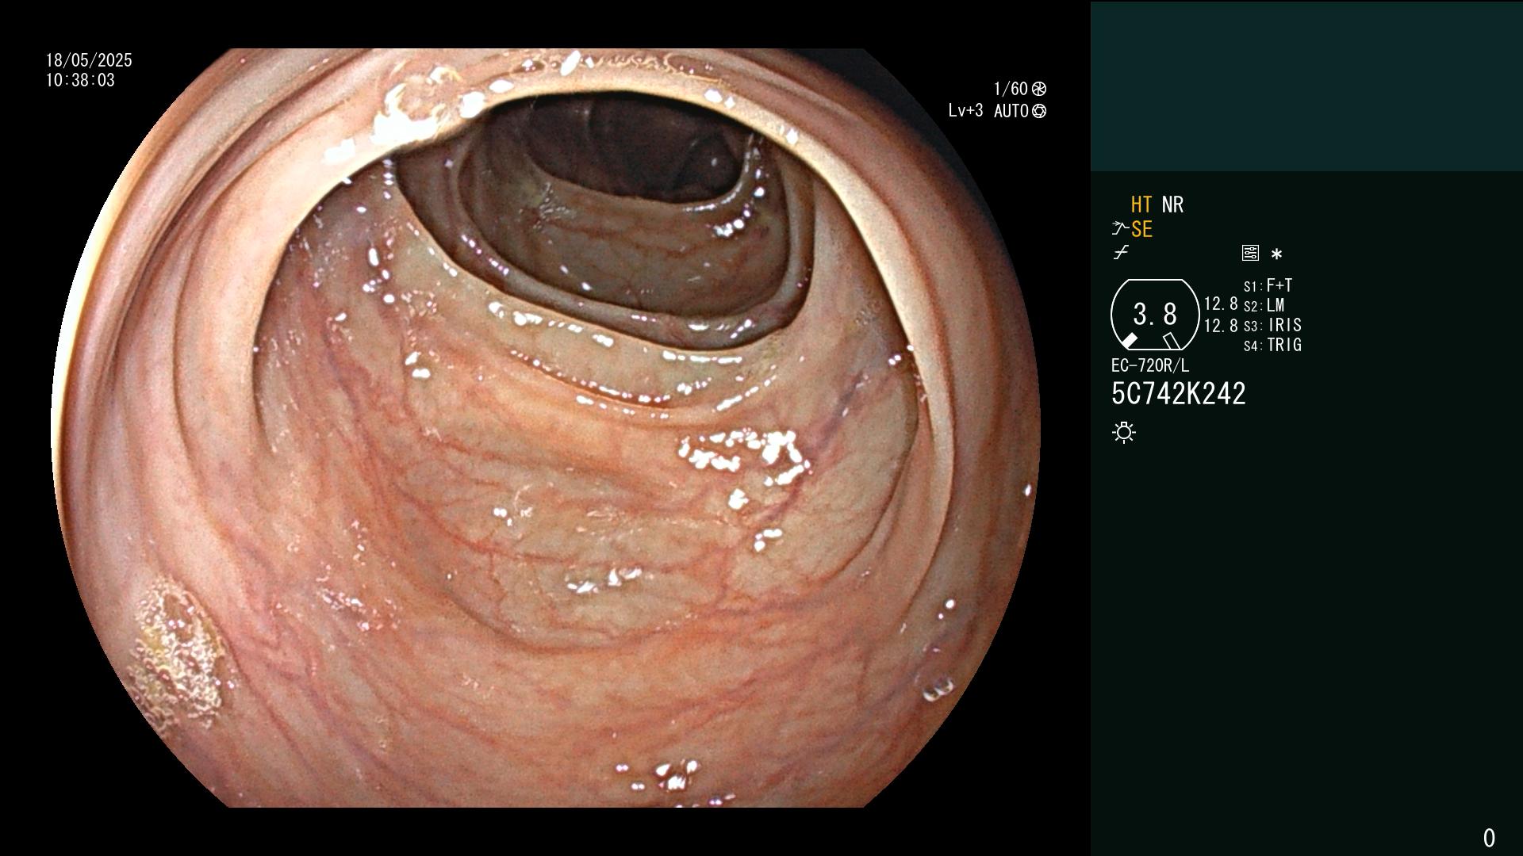Click the tone curve icon below SE
This screenshot has height=856, width=1523.
click(x=1121, y=254)
